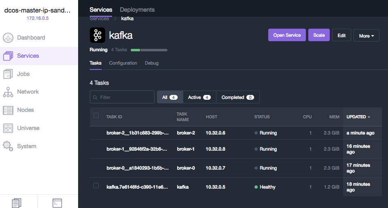Viewport: 388px width, 208px height.
Task: Open the broker-1__92846f2a task
Action: tap(137, 149)
